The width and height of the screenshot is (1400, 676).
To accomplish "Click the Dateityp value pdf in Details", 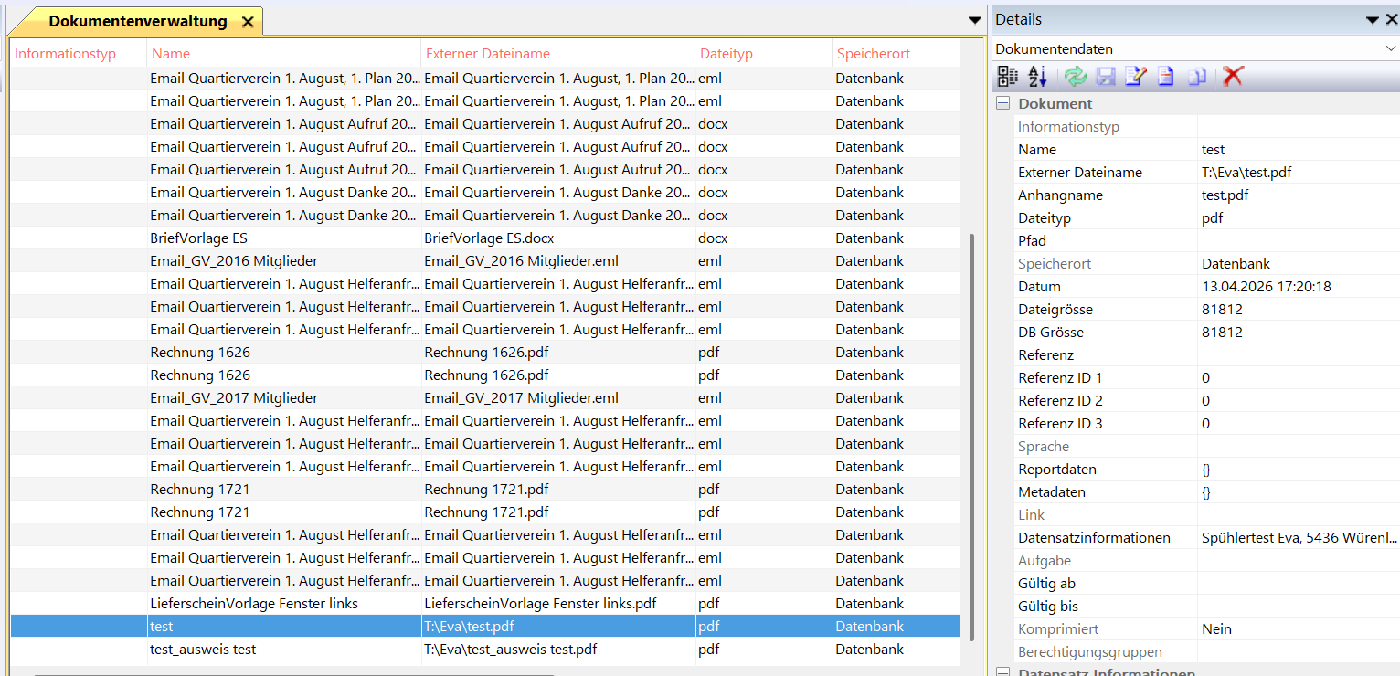I will (1299, 218).
